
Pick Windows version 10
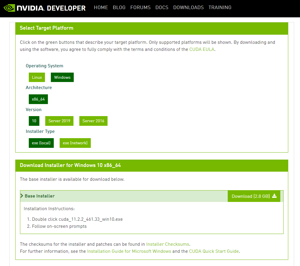(34, 121)
